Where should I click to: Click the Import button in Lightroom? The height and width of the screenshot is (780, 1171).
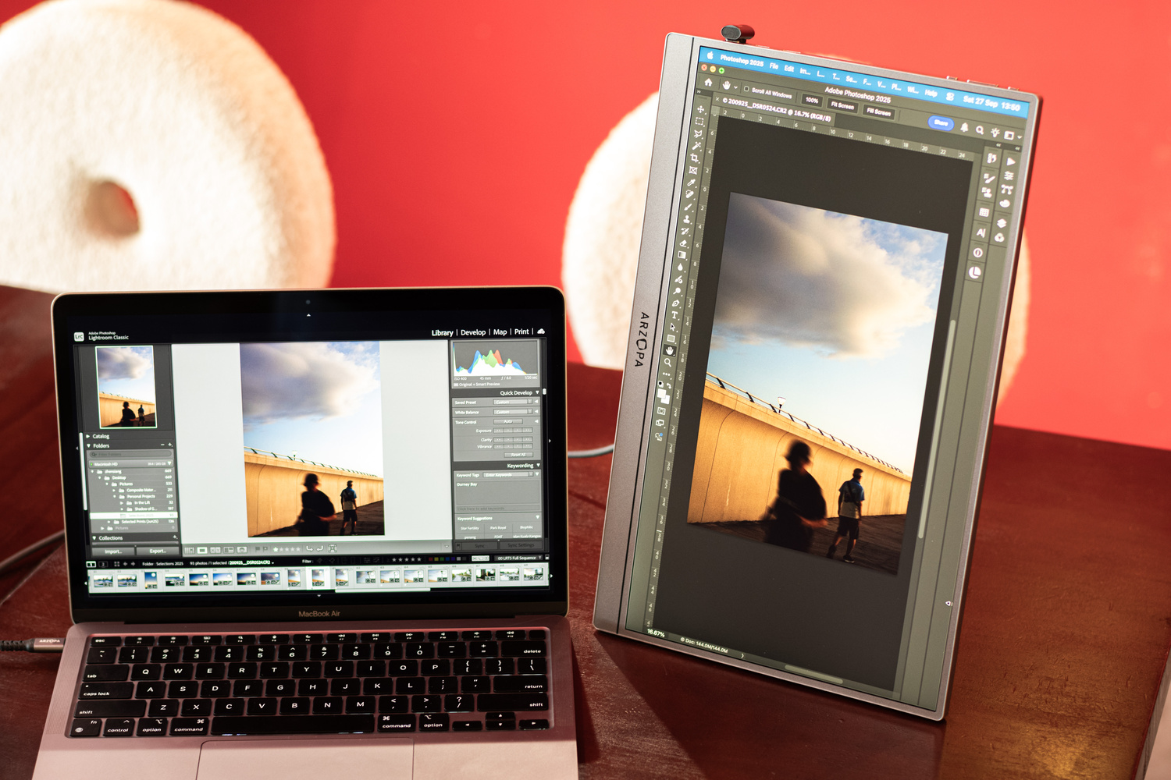(x=113, y=551)
